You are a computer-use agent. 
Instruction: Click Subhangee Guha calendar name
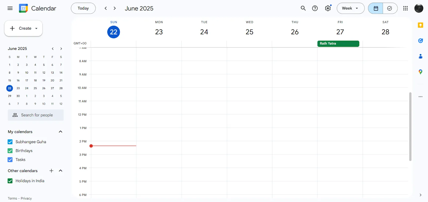point(31,142)
